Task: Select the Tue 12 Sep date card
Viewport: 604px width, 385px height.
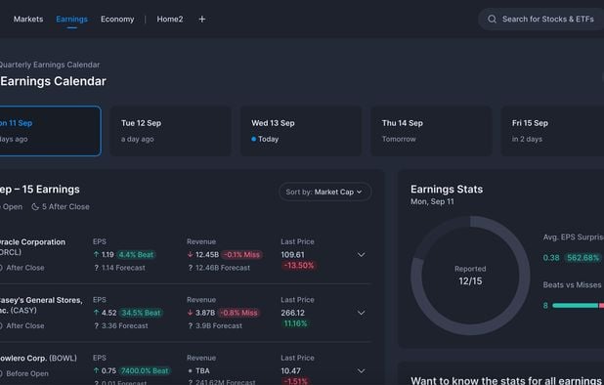Action: [171, 131]
